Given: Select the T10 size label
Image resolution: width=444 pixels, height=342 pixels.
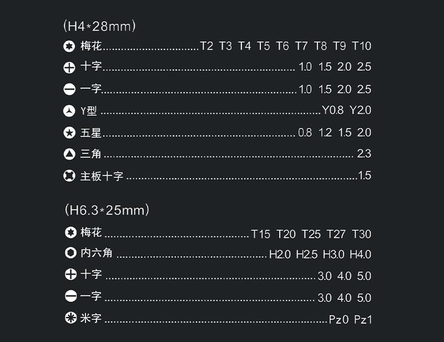Looking at the screenshot, I should tap(361, 46).
